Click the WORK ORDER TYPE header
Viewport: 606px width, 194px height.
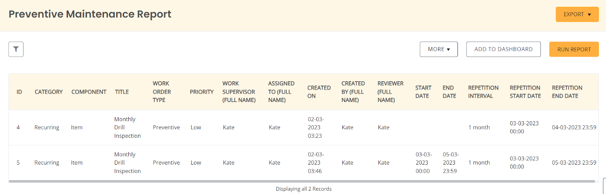point(162,92)
